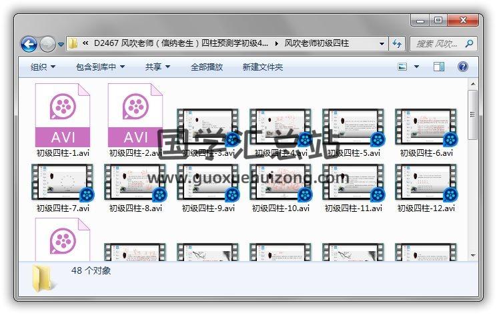Click into the search box field

click(439, 44)
